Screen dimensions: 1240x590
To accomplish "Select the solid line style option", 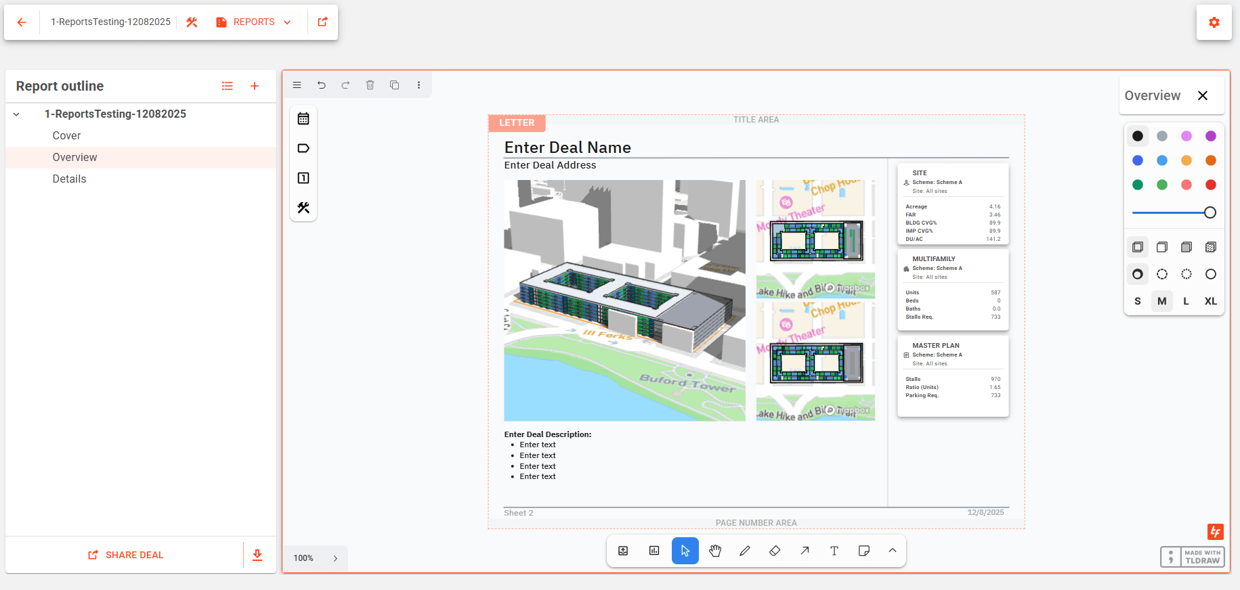I will (1211, 274).
